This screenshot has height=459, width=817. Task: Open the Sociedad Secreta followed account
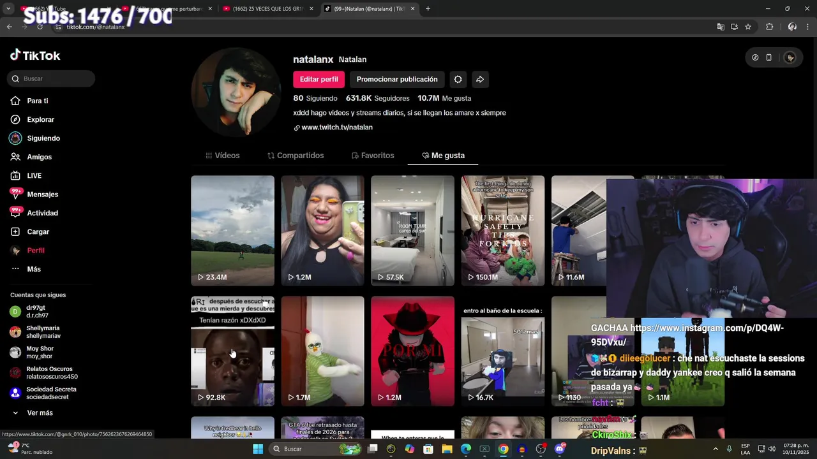tap(43, 393)
